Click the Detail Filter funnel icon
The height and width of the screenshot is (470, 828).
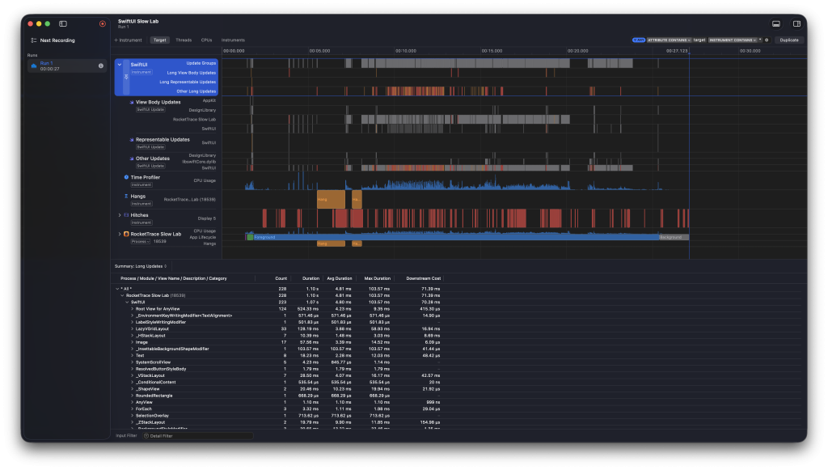[146, 436]
